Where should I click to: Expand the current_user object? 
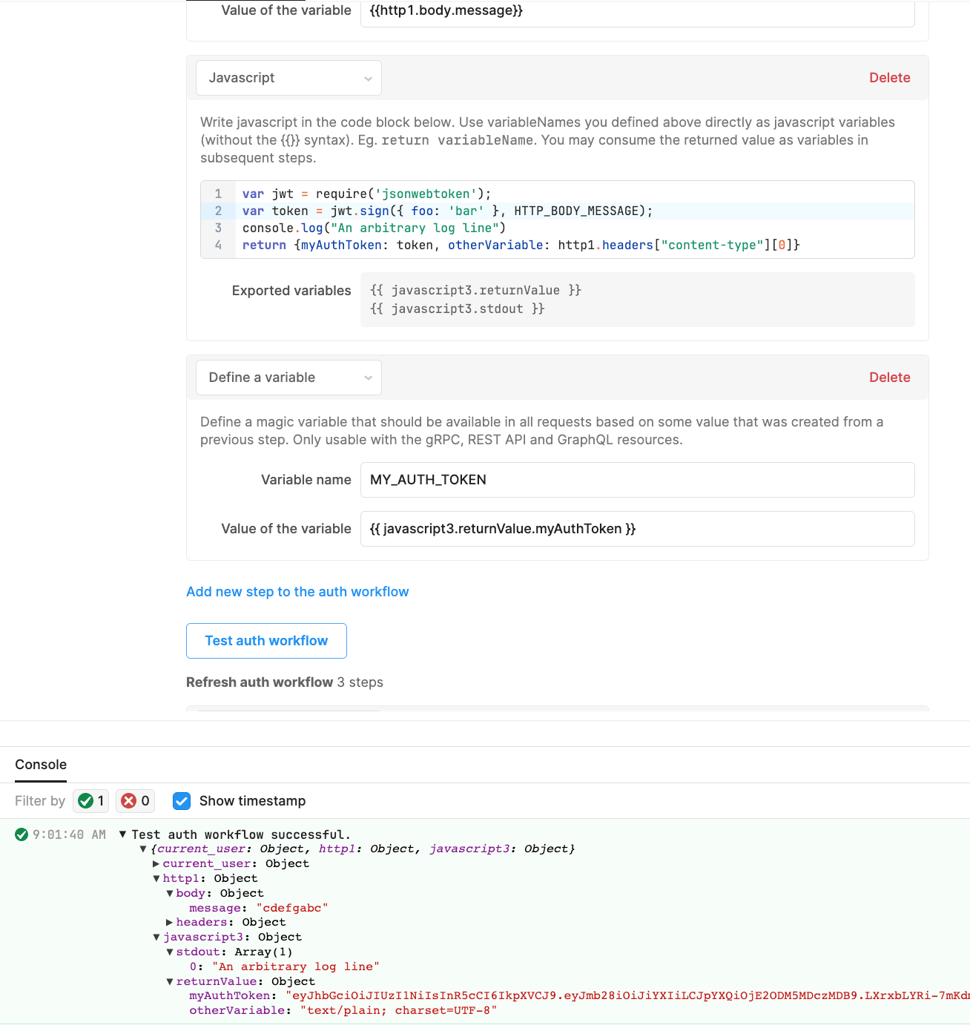(x=156, y=864)
